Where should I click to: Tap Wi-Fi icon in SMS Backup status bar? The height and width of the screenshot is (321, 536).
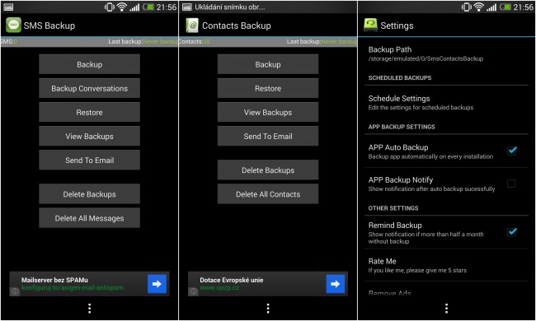(x=122, y=7)
